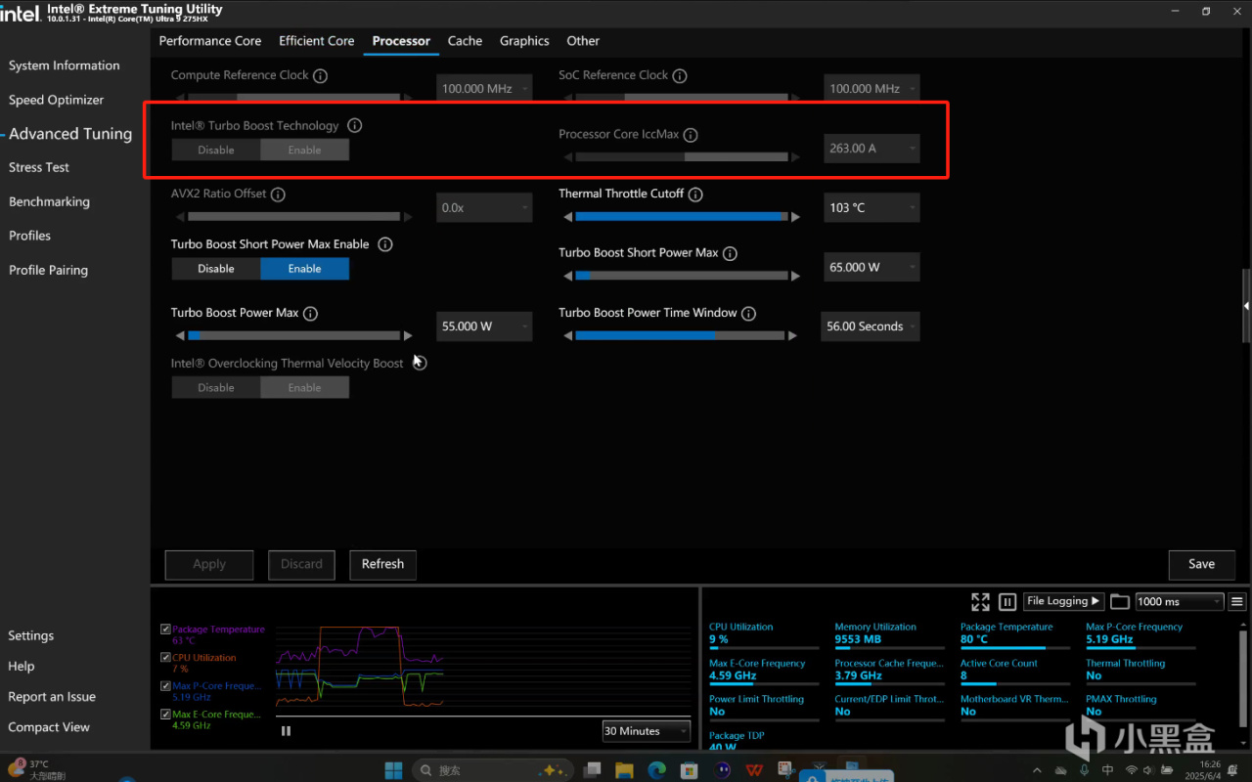Uncheck CPU Utilization in the graph legend
The width and height of the screenshot is (1252, 782).
(x=165, y=658)
